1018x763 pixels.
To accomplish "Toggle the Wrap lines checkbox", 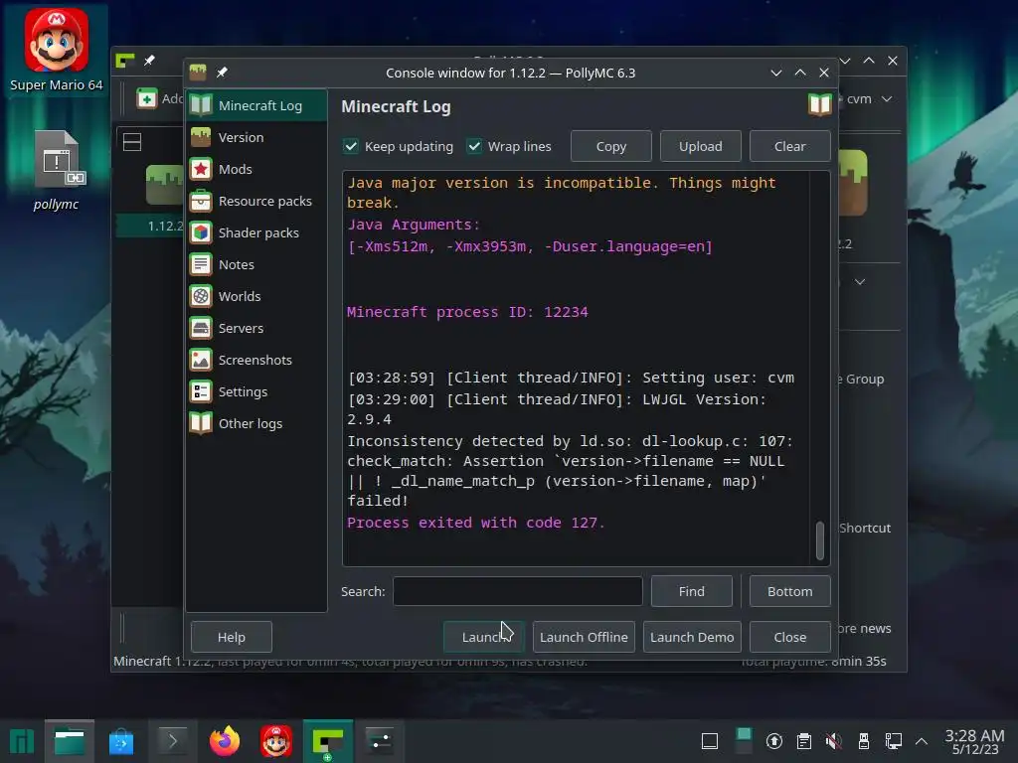I will (474, 146).
